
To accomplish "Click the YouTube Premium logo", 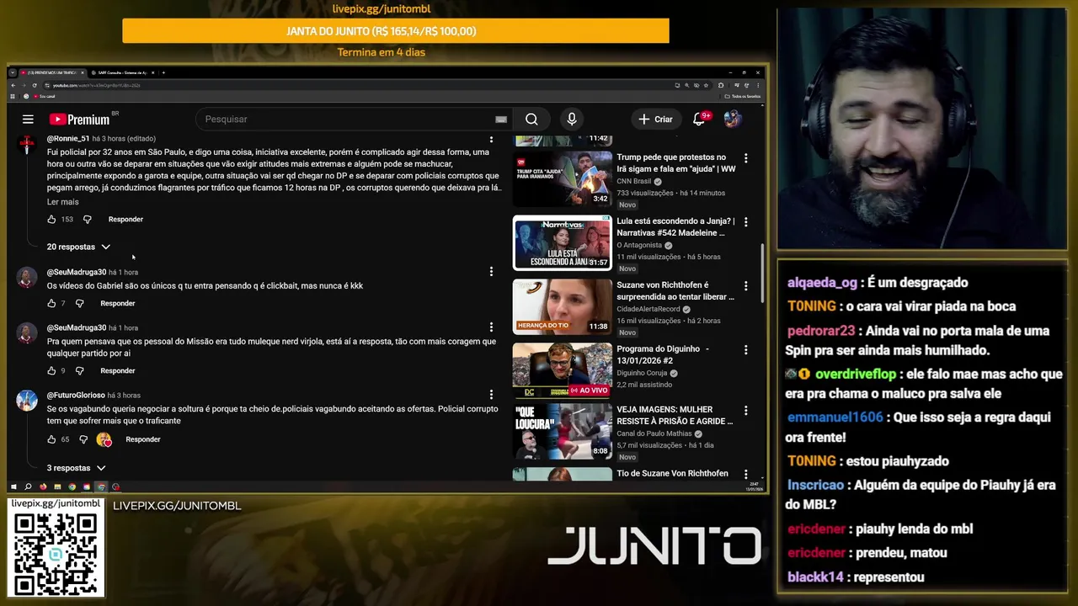I will [x=79, y=120].
